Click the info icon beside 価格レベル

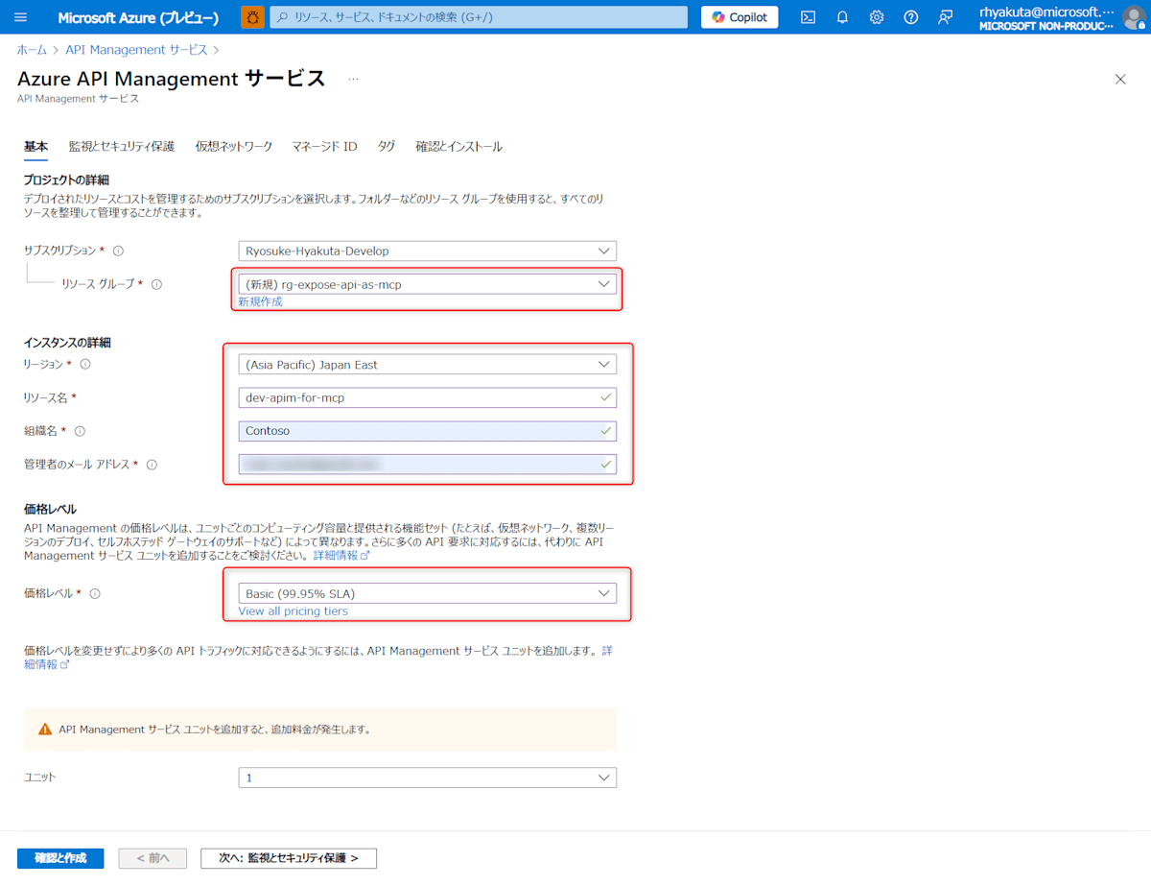(94, 593)
